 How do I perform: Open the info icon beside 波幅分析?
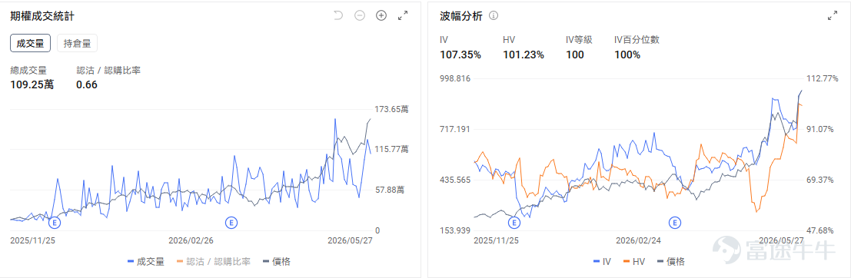pyautogui.click(x=494, y=15)
